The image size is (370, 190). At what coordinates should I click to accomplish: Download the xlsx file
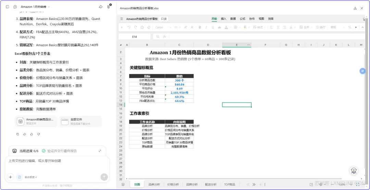click(355, 8)
